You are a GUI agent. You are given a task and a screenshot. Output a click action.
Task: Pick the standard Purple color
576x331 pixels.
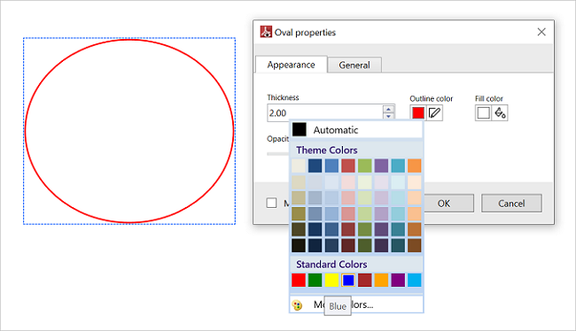point(398,280)
